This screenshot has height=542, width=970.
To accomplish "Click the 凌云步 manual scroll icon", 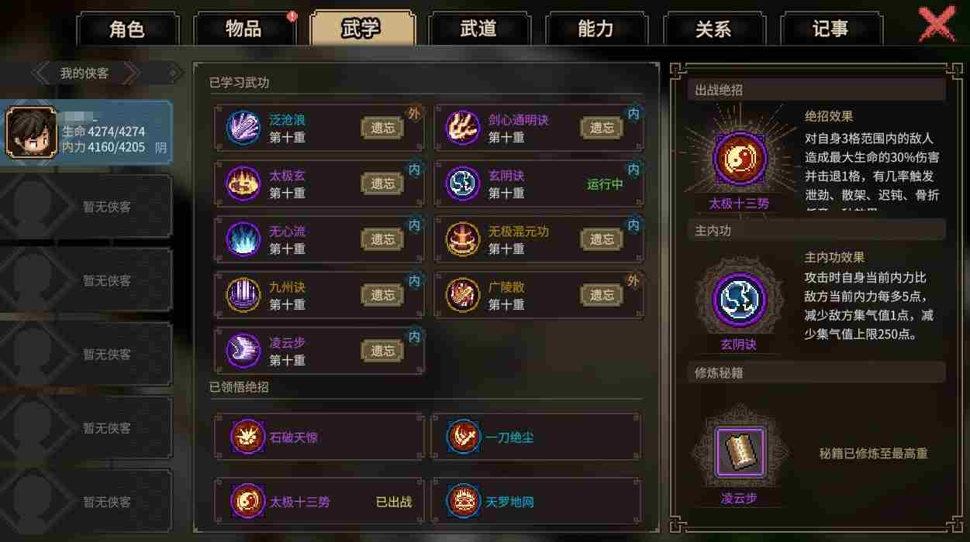I will [740, 452].
